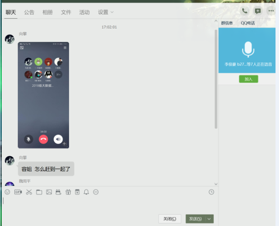Screen dimensions: 279x226
Task: Click the send picture icon
Action: (x=49, y=192)
